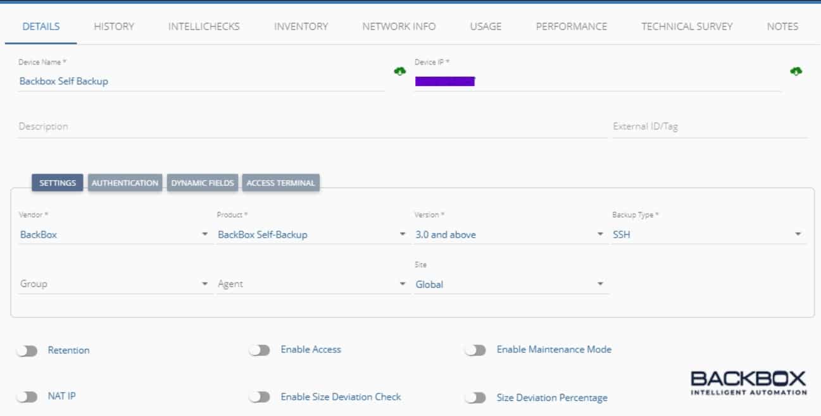Toggle the Retention switch
821x416 pixels.
click(27, 350)
